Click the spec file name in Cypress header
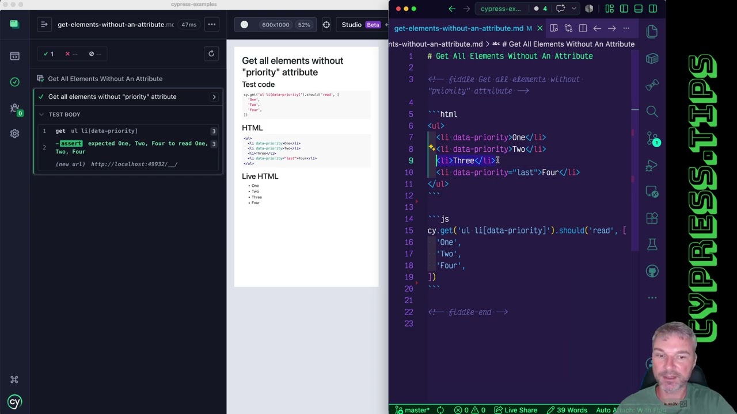737x414 pixels. coord(115,25)
